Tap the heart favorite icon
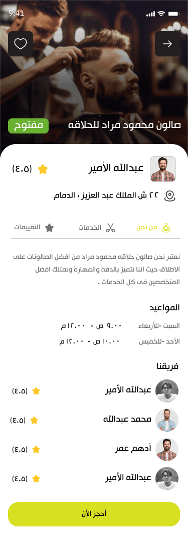This screenshot has height=537, width=188. [x=21, y=44]
